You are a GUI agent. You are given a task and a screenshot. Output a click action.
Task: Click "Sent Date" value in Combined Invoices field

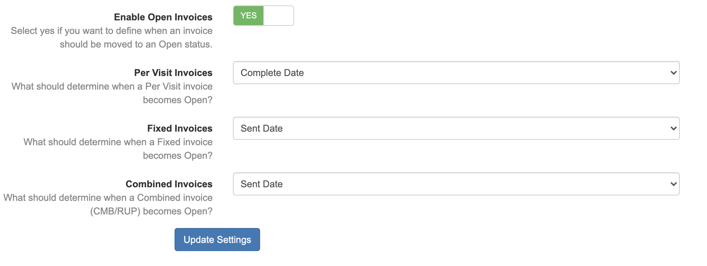click(261, 184)
